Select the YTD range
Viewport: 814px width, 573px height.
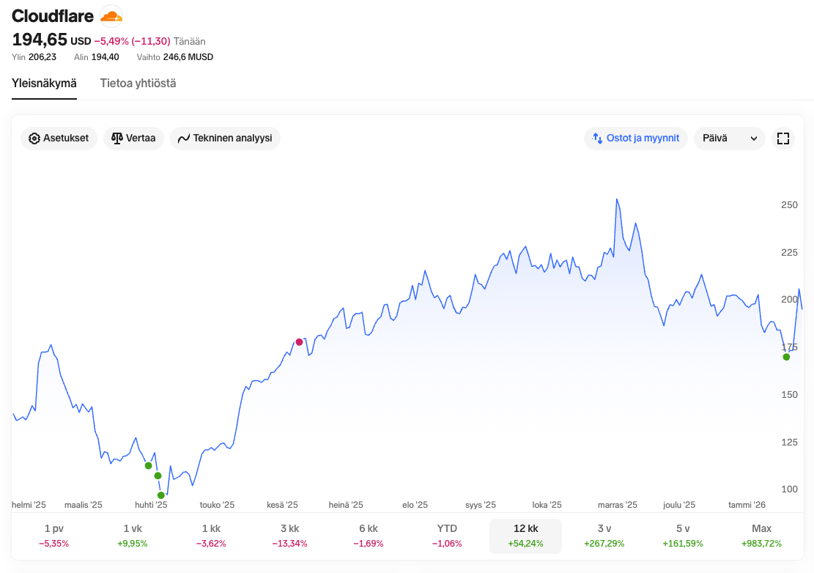(447, 536)
